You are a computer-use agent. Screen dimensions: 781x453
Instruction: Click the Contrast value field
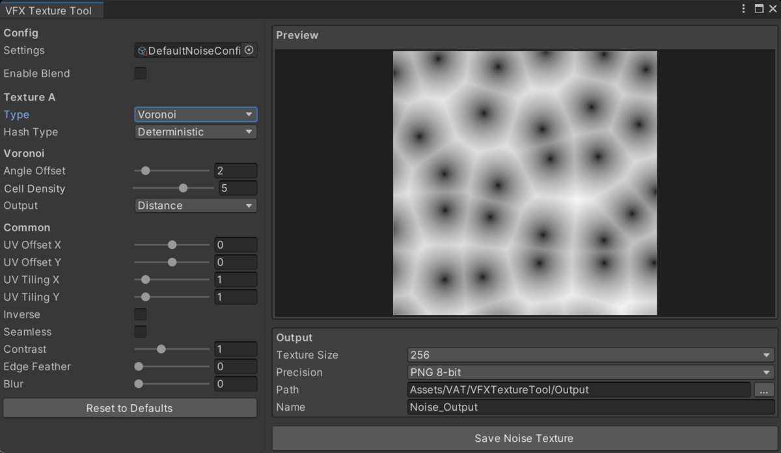236,350
